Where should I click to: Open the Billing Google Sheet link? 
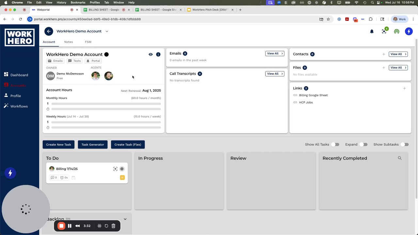click(313, 95)
